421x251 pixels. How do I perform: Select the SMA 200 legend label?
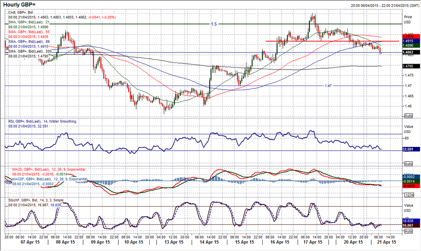coord(30,51)
